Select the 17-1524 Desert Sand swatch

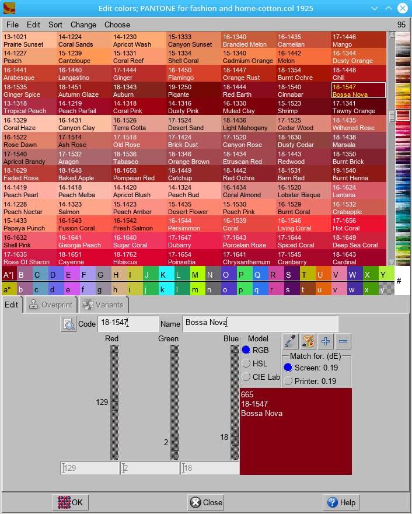(x=194, y=124)
